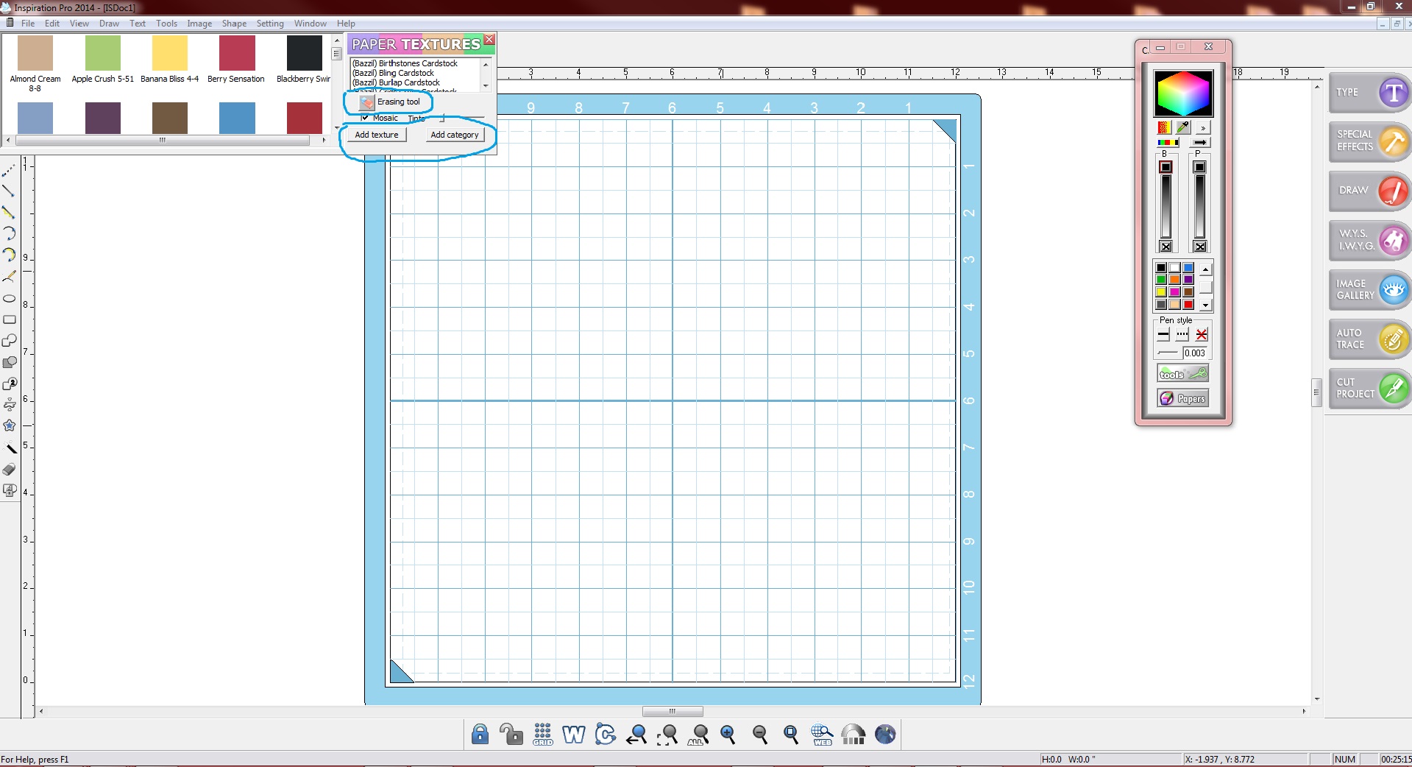The width and height of the screenshot is (1412, 767).
Task: Click the Grid icon in bottom toolbar
Action: (542, 734)
